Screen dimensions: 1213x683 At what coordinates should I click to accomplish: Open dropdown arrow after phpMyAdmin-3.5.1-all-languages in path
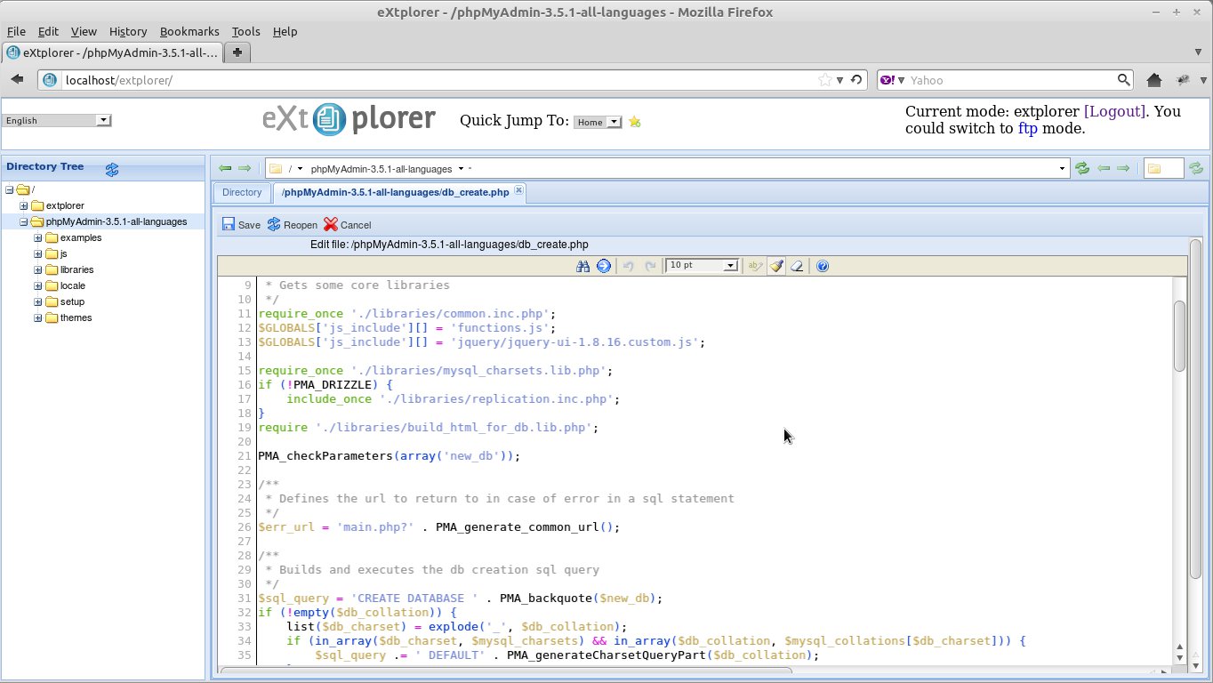point(461,169)
